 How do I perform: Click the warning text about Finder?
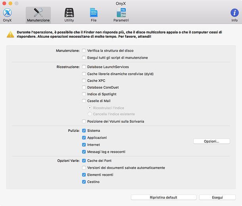[x=119, y=34]
